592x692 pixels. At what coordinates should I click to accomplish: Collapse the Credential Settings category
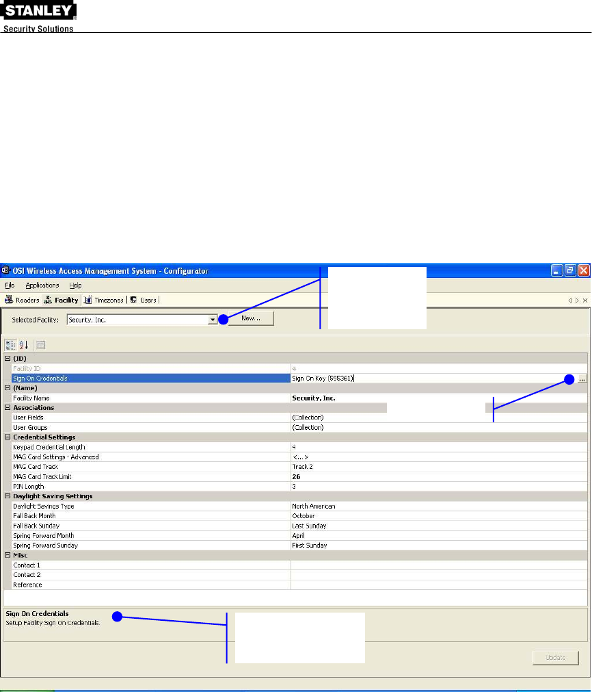8,437
